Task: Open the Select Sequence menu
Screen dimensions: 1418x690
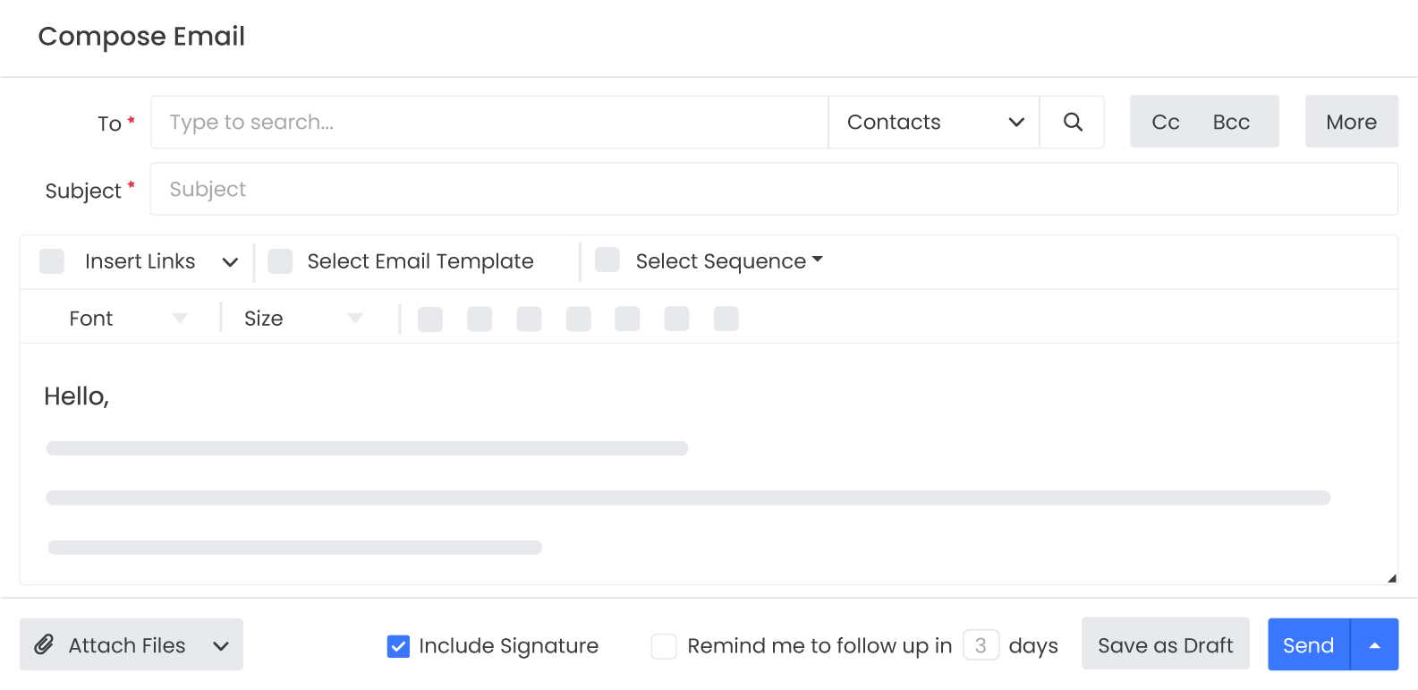Action: pyautogui.click(x=728, y=261)
